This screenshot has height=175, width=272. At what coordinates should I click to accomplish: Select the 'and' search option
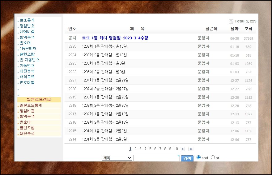[x=198, y=157]
